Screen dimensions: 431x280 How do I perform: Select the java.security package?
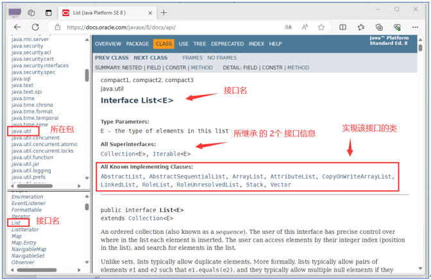click(27, 46)
